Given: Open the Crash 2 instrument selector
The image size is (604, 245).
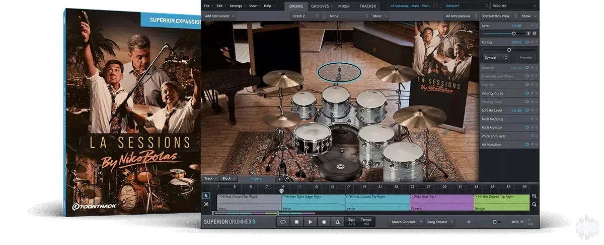Looking at the screenshot, I should pos(306,16).
